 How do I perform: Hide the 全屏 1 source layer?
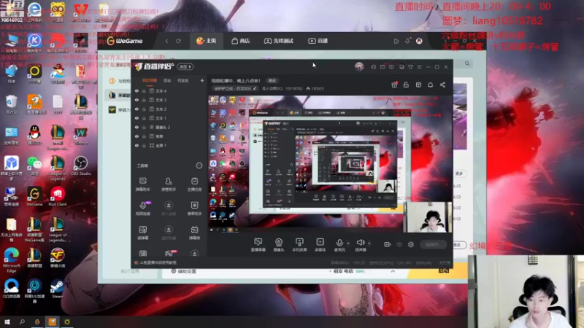137,145
